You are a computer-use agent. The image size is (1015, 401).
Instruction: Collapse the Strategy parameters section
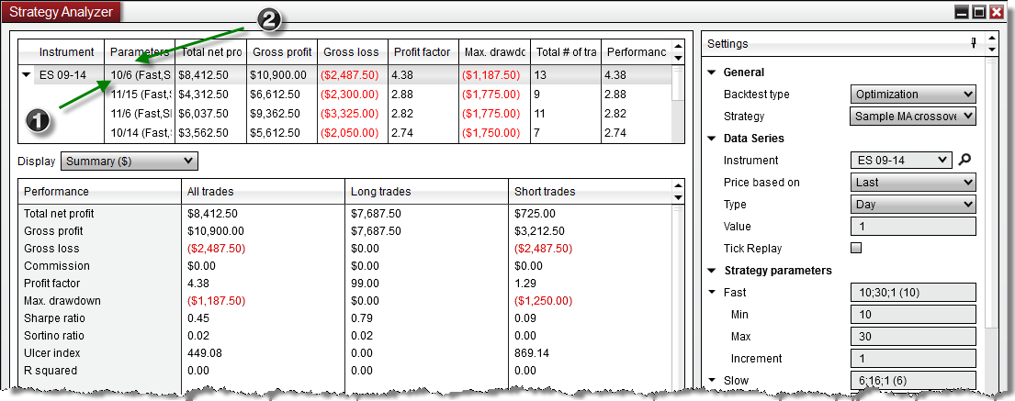[712, 271]
